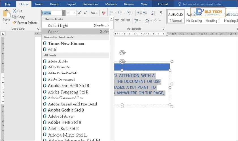This screenshot has height=141, width=238.
Task: Click the Clear Formatting eraser icon
Action: click(x=103, y=13)
